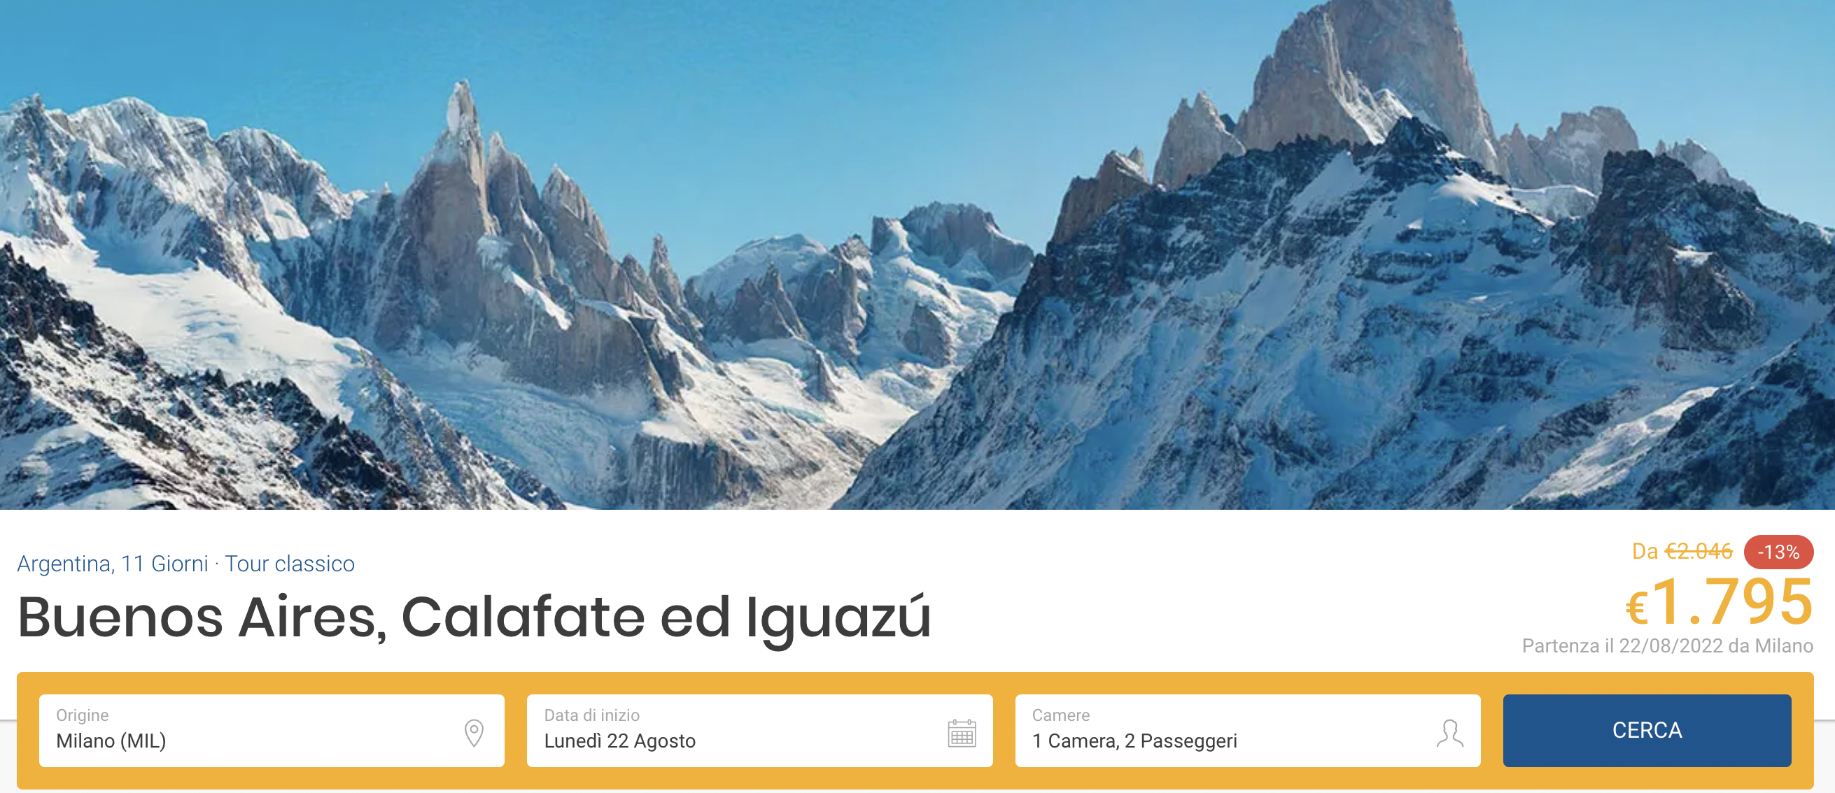The height and width of the screenshot is (793, 1835).
Task: Click the euro symbol beside 1.795
Action: tap(1636, 609)
